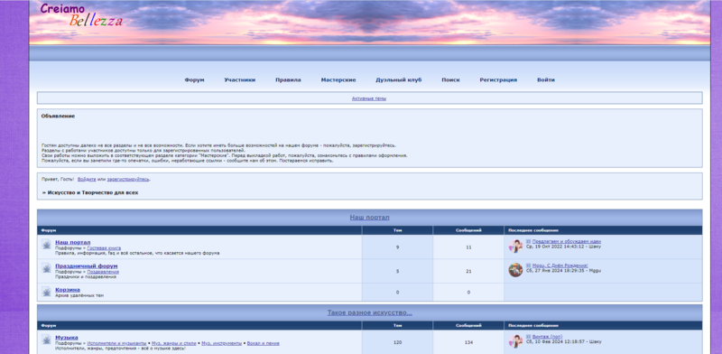Open the Предлагаем и обсуждаем идеи post link

coord(567,241)
